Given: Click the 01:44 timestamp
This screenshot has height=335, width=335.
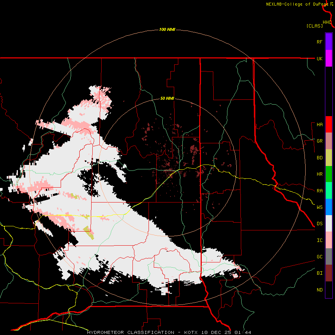Looking at the screenshot, I should (x=243, y=332).
